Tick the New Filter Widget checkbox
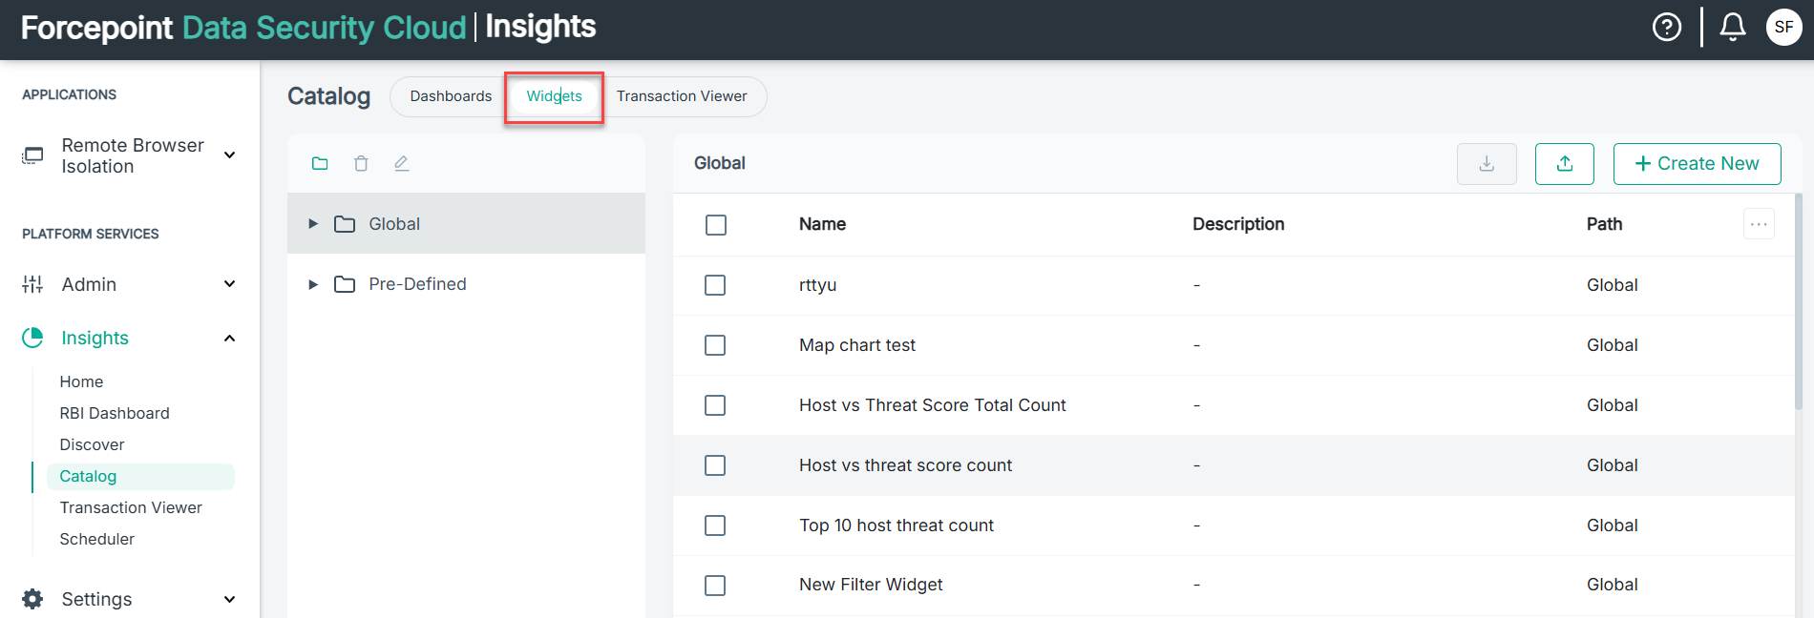Image resolution: width=1814 pixels, height=618 pixels. coord(715,586)
